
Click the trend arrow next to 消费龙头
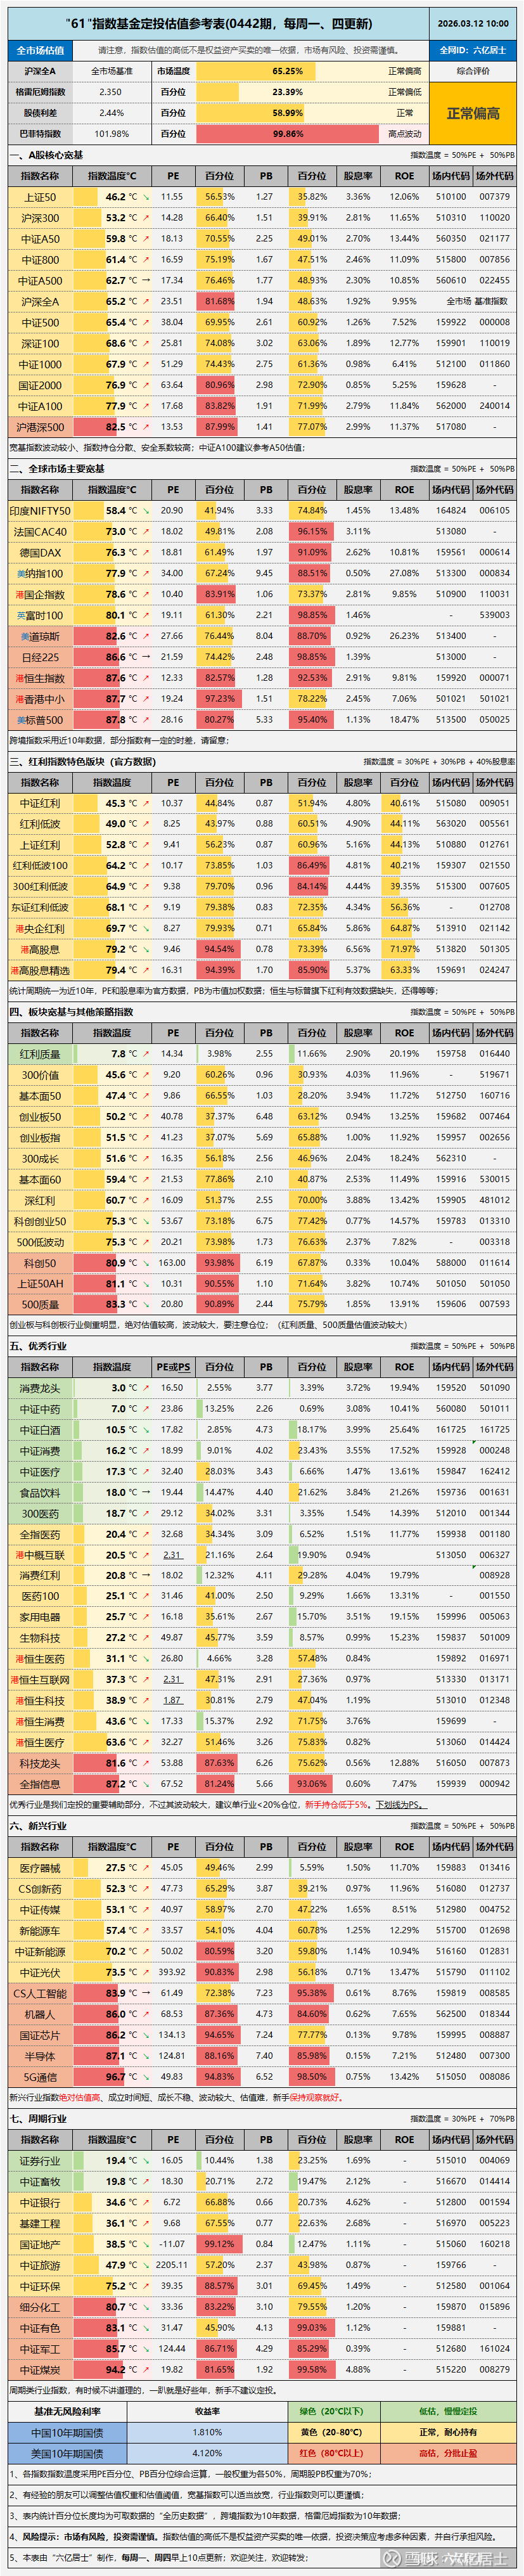(146, 1388)
